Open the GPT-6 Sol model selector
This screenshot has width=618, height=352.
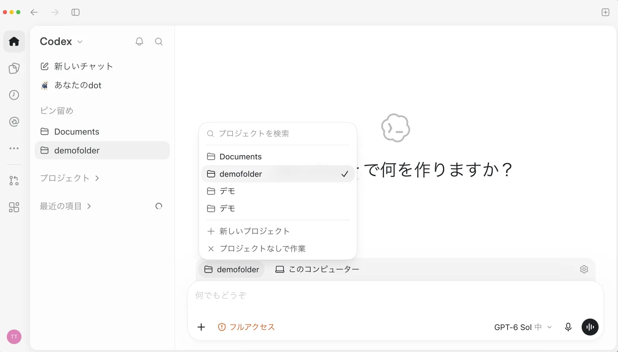(x=523, y=327)
